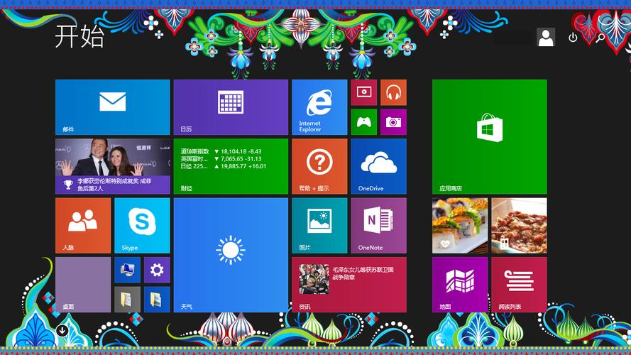Open the OneNote tile
The width and height of the screenshot is (631, 355).
click(379, 225)
